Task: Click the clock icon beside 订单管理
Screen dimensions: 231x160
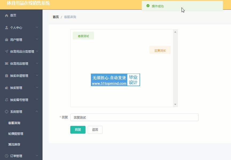Action: (x=6, y=156)
